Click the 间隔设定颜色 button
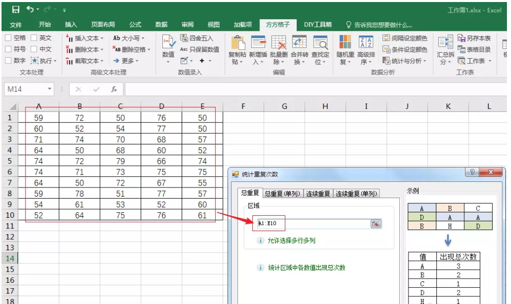This screenshot has width=511, height=304. point(404,38)
